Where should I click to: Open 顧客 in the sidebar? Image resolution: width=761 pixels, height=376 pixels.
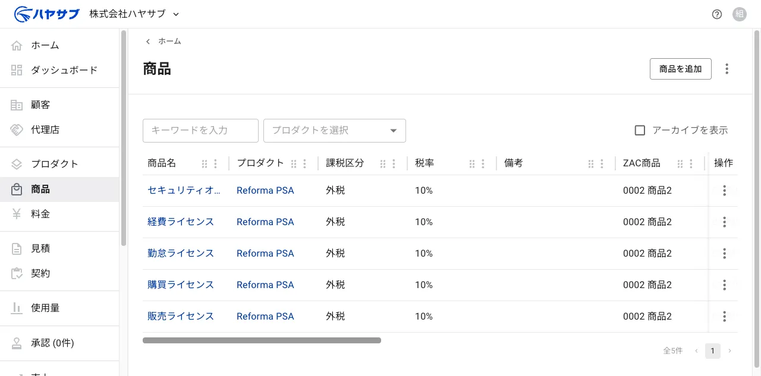(x=59, y=105)
